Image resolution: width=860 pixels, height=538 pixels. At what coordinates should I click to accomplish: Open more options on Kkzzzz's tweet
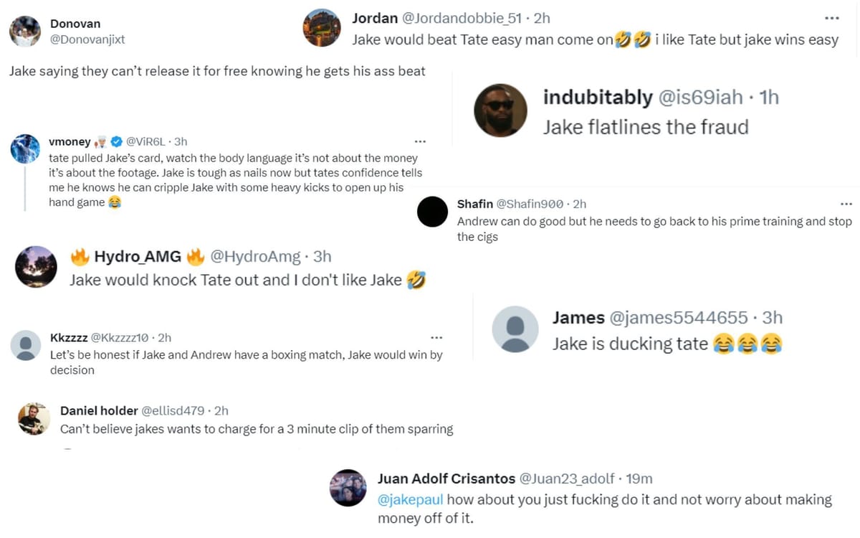point(436,338)
